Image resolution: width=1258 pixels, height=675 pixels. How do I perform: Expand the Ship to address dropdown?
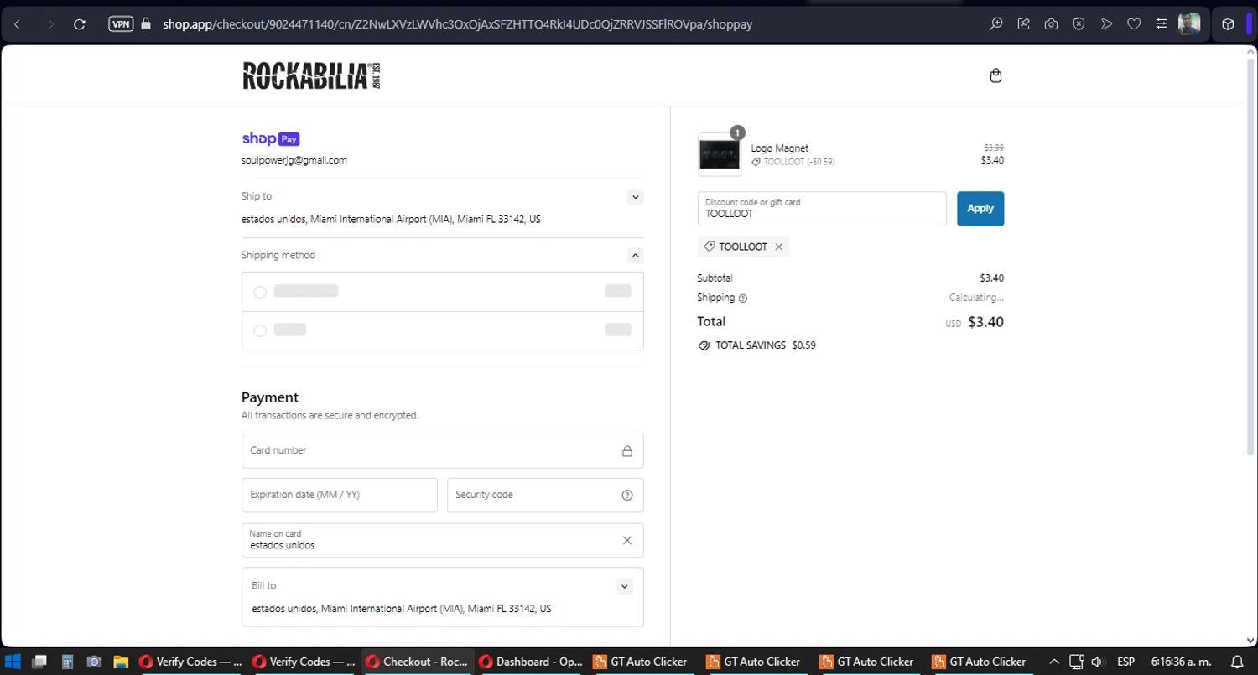pos(635,197)
